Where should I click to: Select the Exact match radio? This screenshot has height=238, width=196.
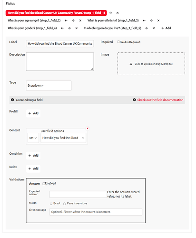(x=51, y=204)
